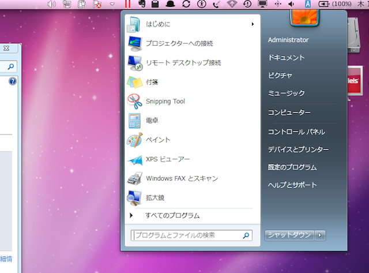Open ペイント (Paint)
369x273 pixels.
(192, 140)
